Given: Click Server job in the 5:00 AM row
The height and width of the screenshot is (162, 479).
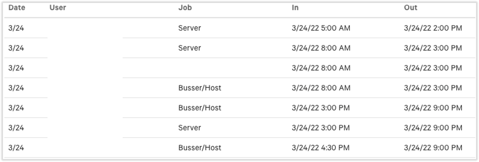Looking at the screenshot, I should point(190,28).
